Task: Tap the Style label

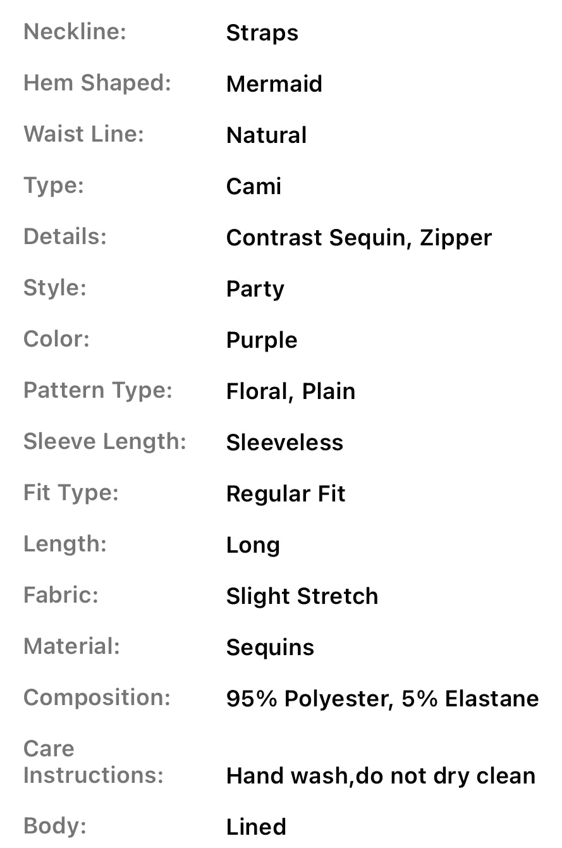Action: [54, 288]
